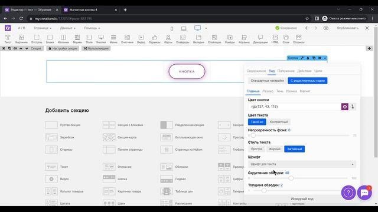Select the Блоки tool
378x212 pixels.
[50, 39]
